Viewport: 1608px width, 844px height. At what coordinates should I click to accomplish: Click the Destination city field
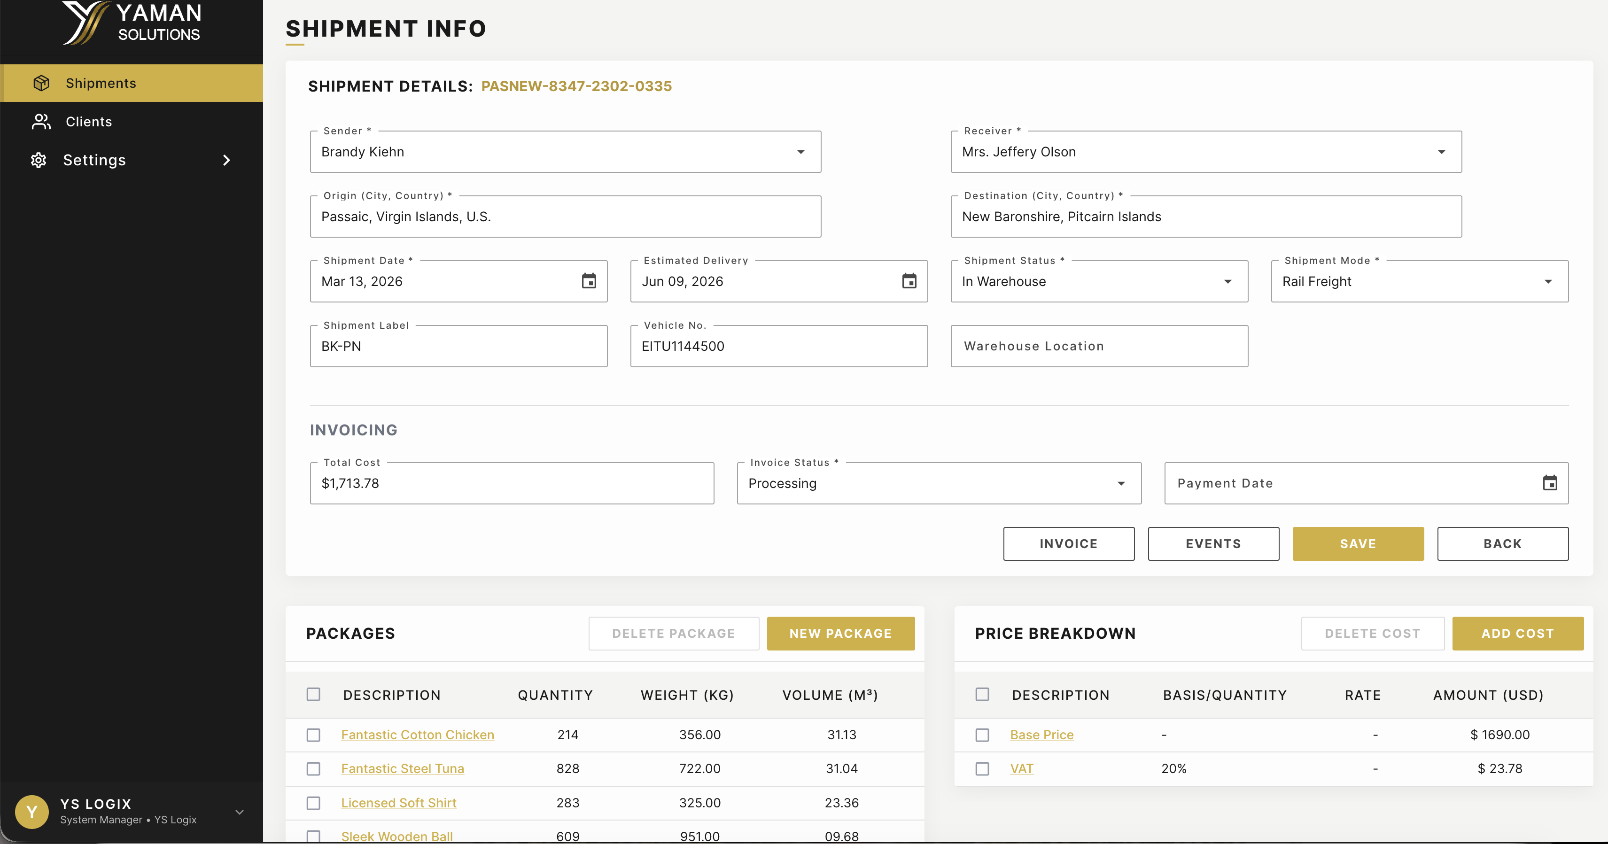click(1206, 217)
